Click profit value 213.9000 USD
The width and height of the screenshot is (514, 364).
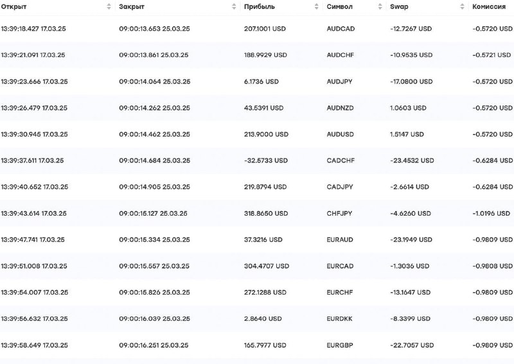[266, 134]
